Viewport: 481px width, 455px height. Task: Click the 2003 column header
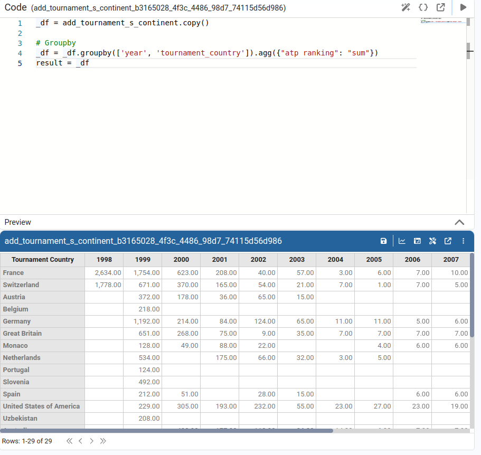297,260
